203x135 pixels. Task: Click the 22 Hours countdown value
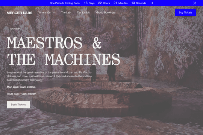[x=104, y=3]
